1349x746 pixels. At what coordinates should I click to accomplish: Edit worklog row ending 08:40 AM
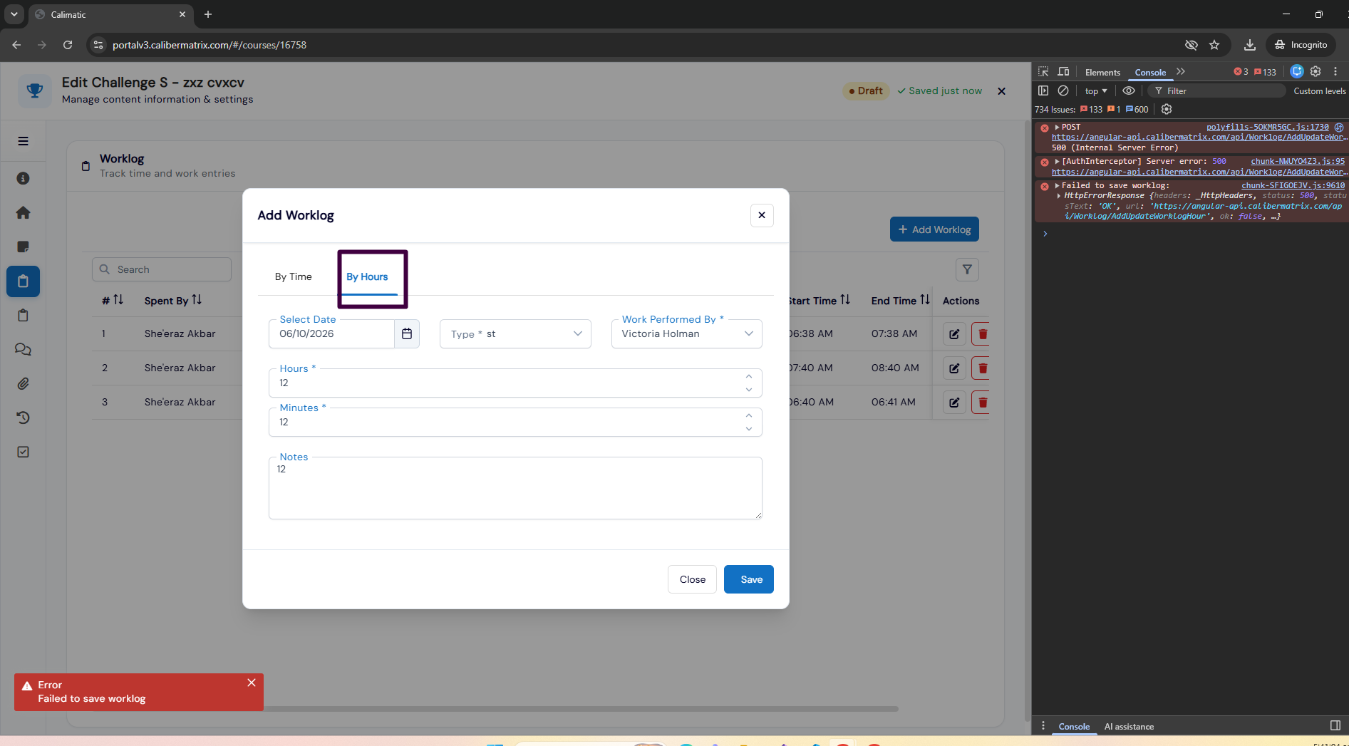point(954,368)
